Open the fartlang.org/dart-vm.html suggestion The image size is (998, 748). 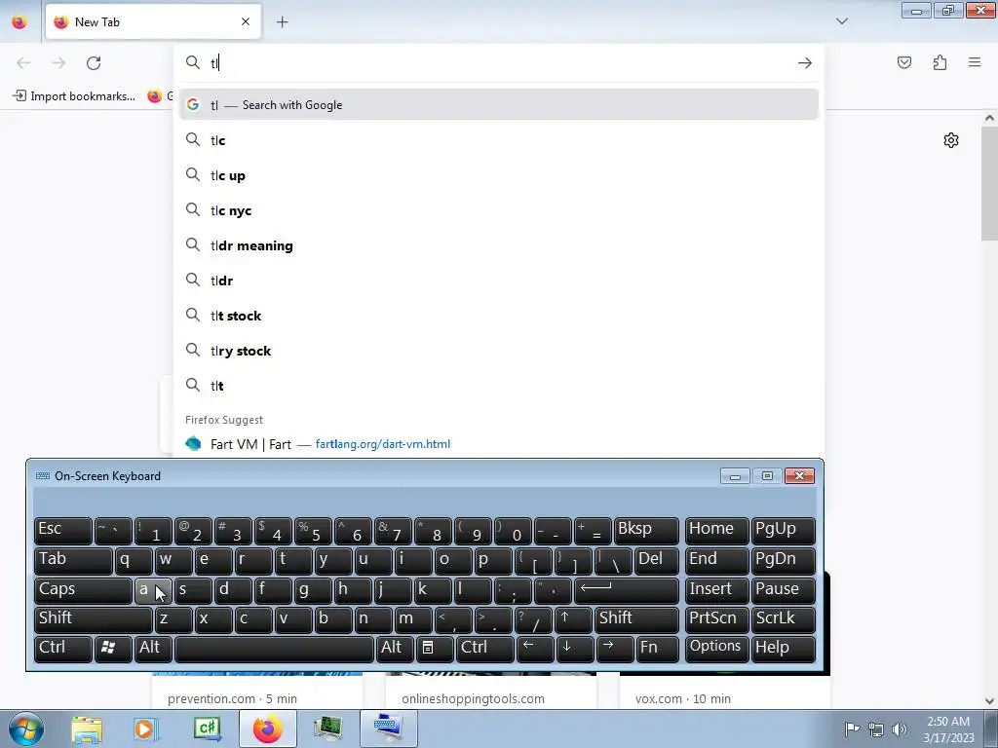499,444
